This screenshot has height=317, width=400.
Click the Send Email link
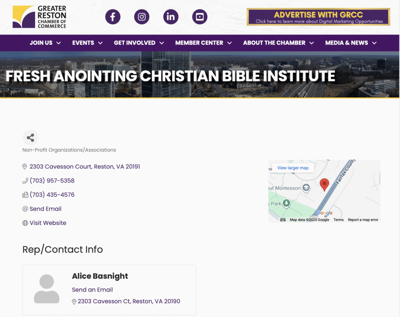[46, 209]
